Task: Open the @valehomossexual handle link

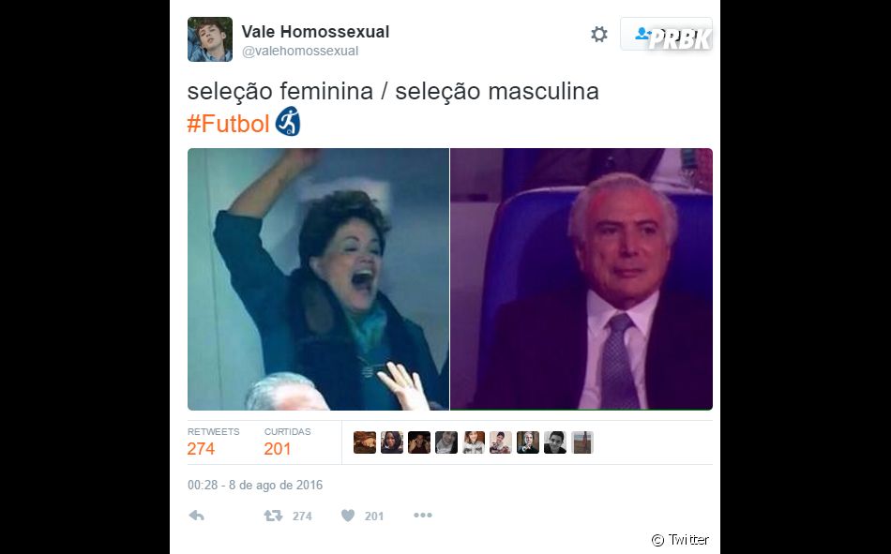Action: click(300, 52)
